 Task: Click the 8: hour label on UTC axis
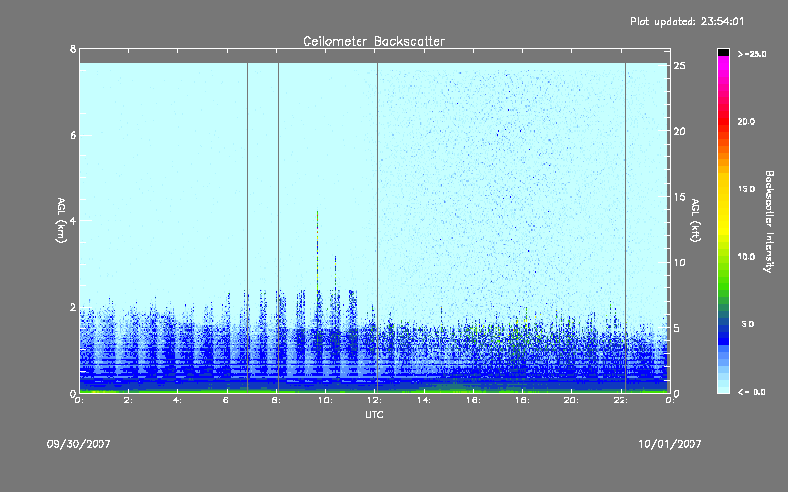click(277, 400)
